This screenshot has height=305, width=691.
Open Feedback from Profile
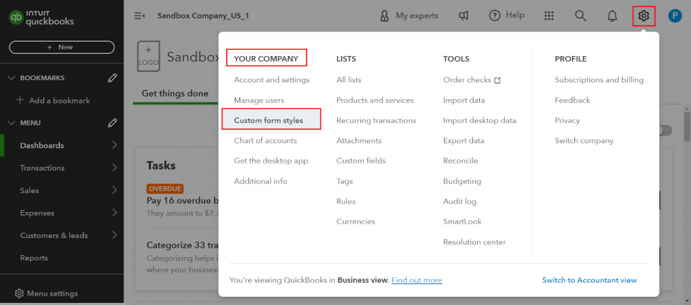tap(572, 100)
